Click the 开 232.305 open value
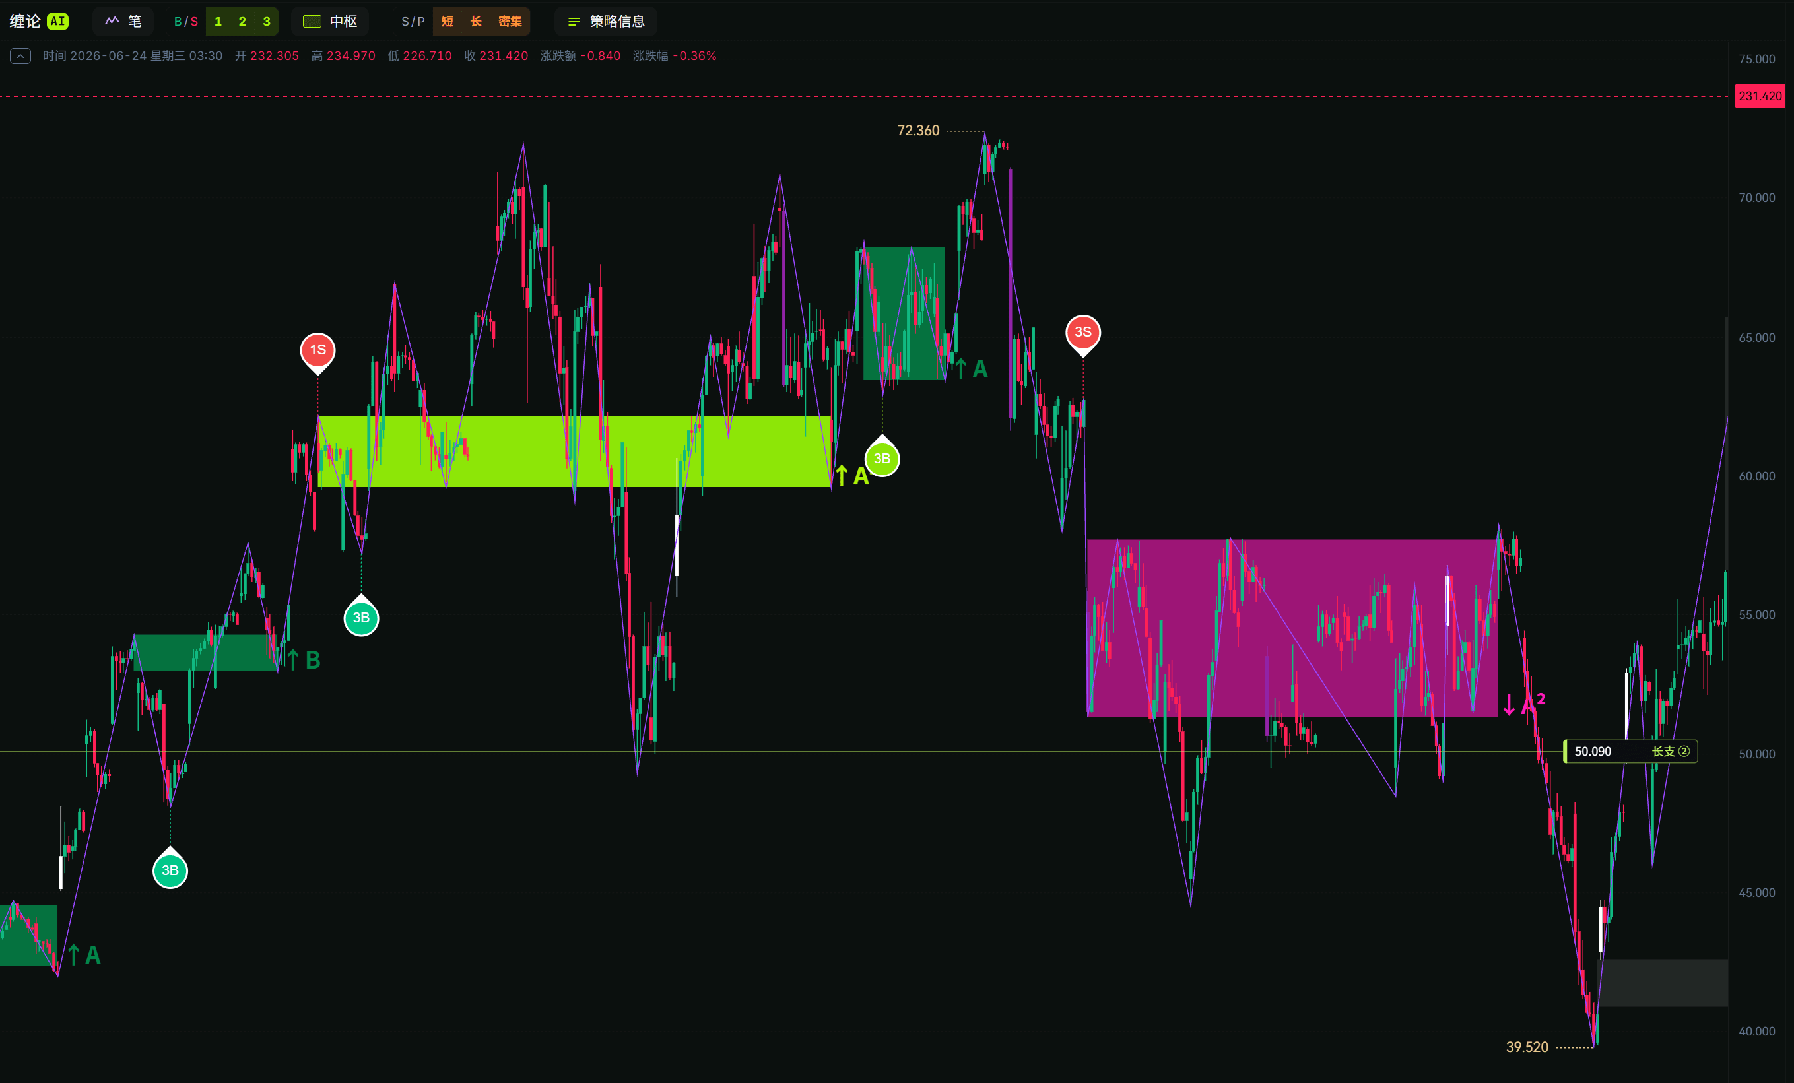The width and height of the screenshot is (1794, 1083). (x=267, y=56)
